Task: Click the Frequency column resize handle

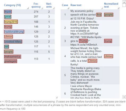Action: (x=42, y=8)
